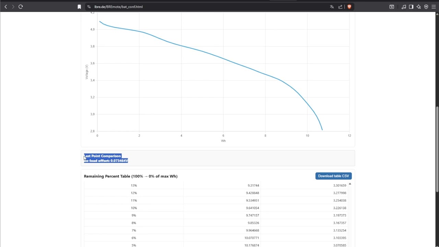Click the 11% table cell
This screenshot has width=439, height=247.
[134, 200]
